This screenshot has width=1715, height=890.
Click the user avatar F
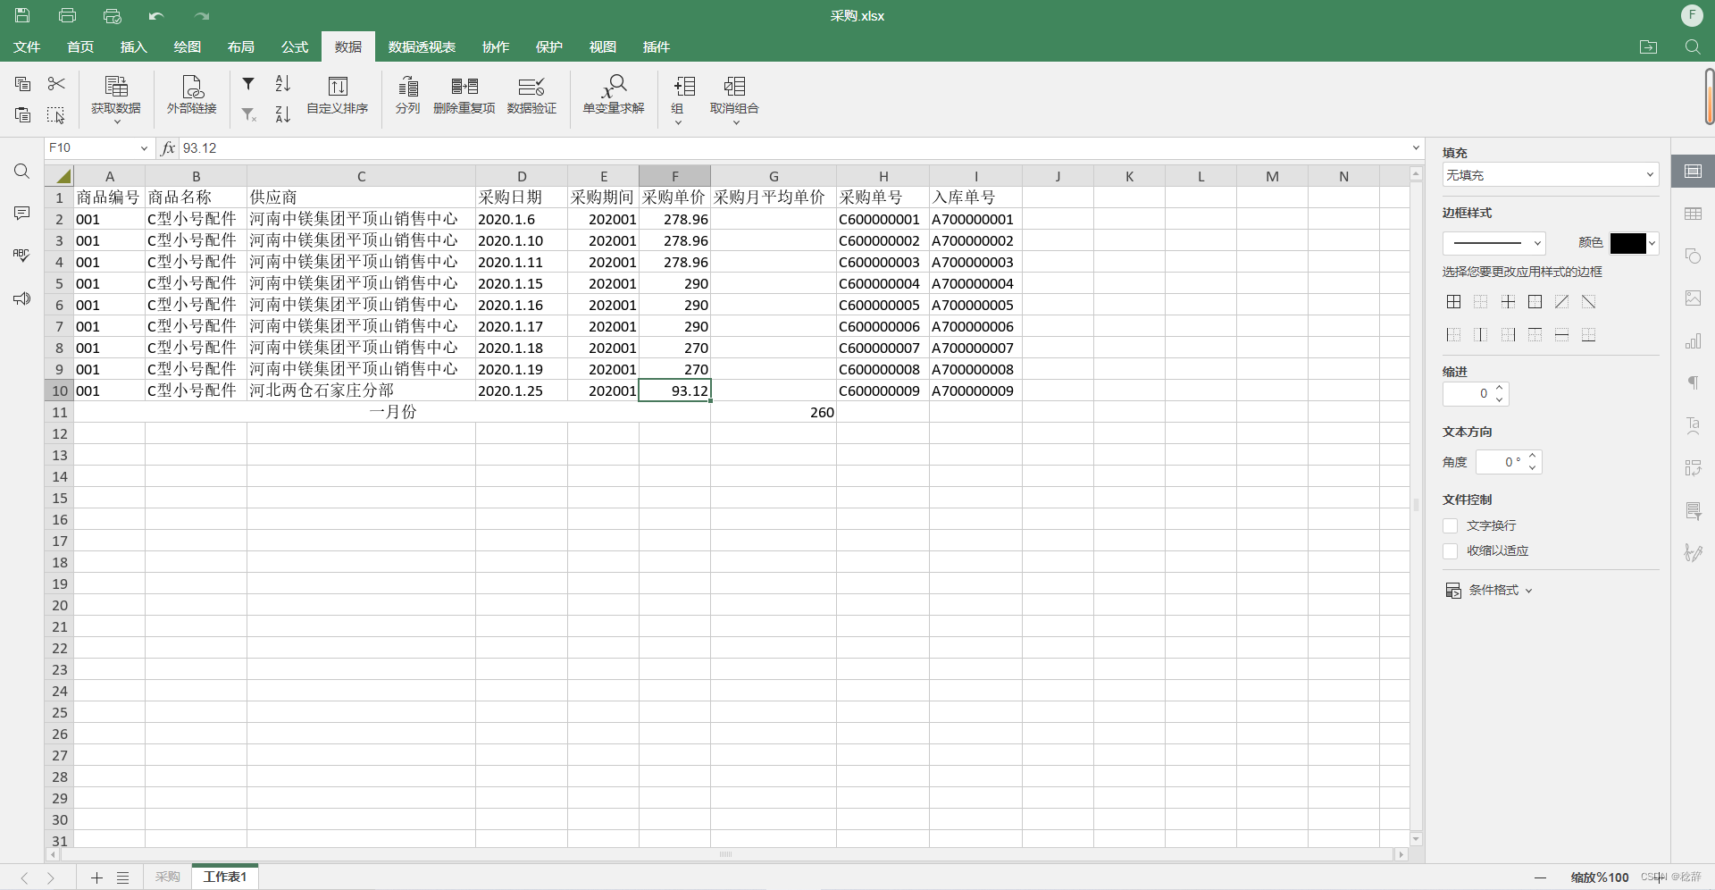point(1692,15)
